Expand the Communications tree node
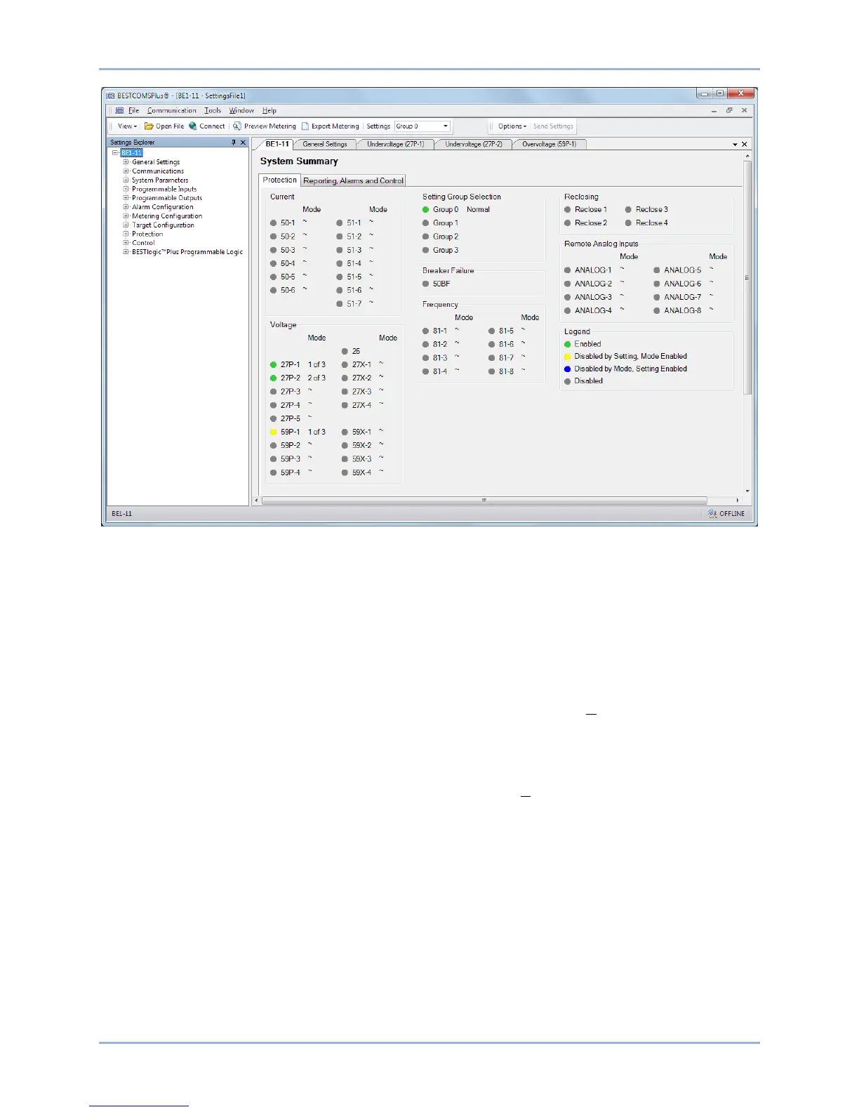 (x=126, y=171)
